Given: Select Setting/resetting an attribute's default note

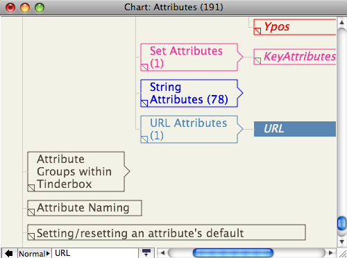Looking at the screenshot, I should (167, 232).
